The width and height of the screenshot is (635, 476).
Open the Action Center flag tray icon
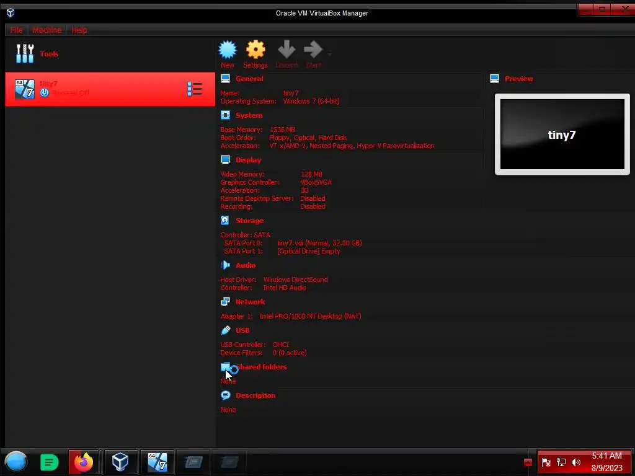click(546, 462)
